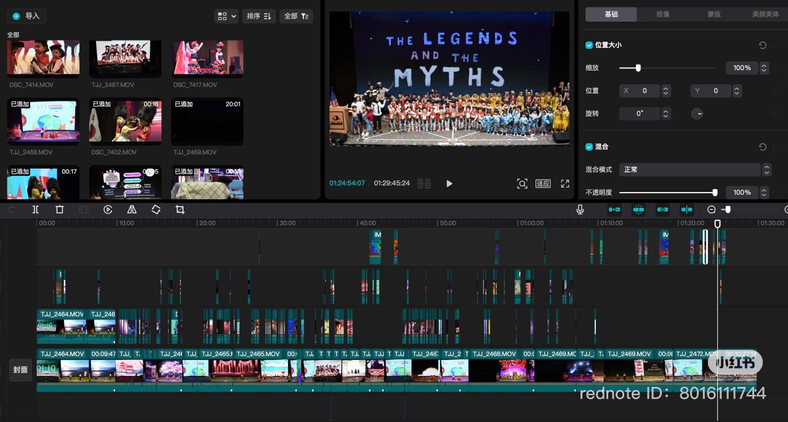Apply horizontal mirror to the clip
788x422 pixels.
click(132, 209)
